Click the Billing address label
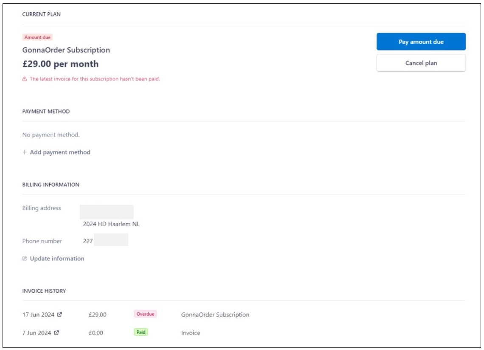484x350 pixels. pos(42,208)
